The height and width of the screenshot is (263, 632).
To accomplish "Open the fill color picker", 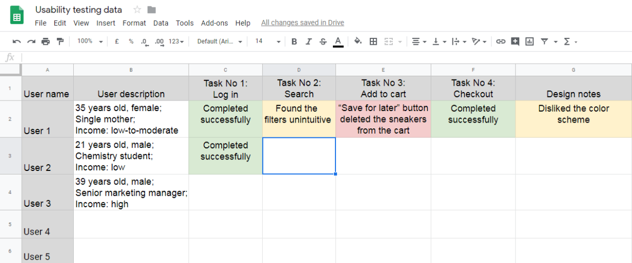I will [x=358, y=41].
